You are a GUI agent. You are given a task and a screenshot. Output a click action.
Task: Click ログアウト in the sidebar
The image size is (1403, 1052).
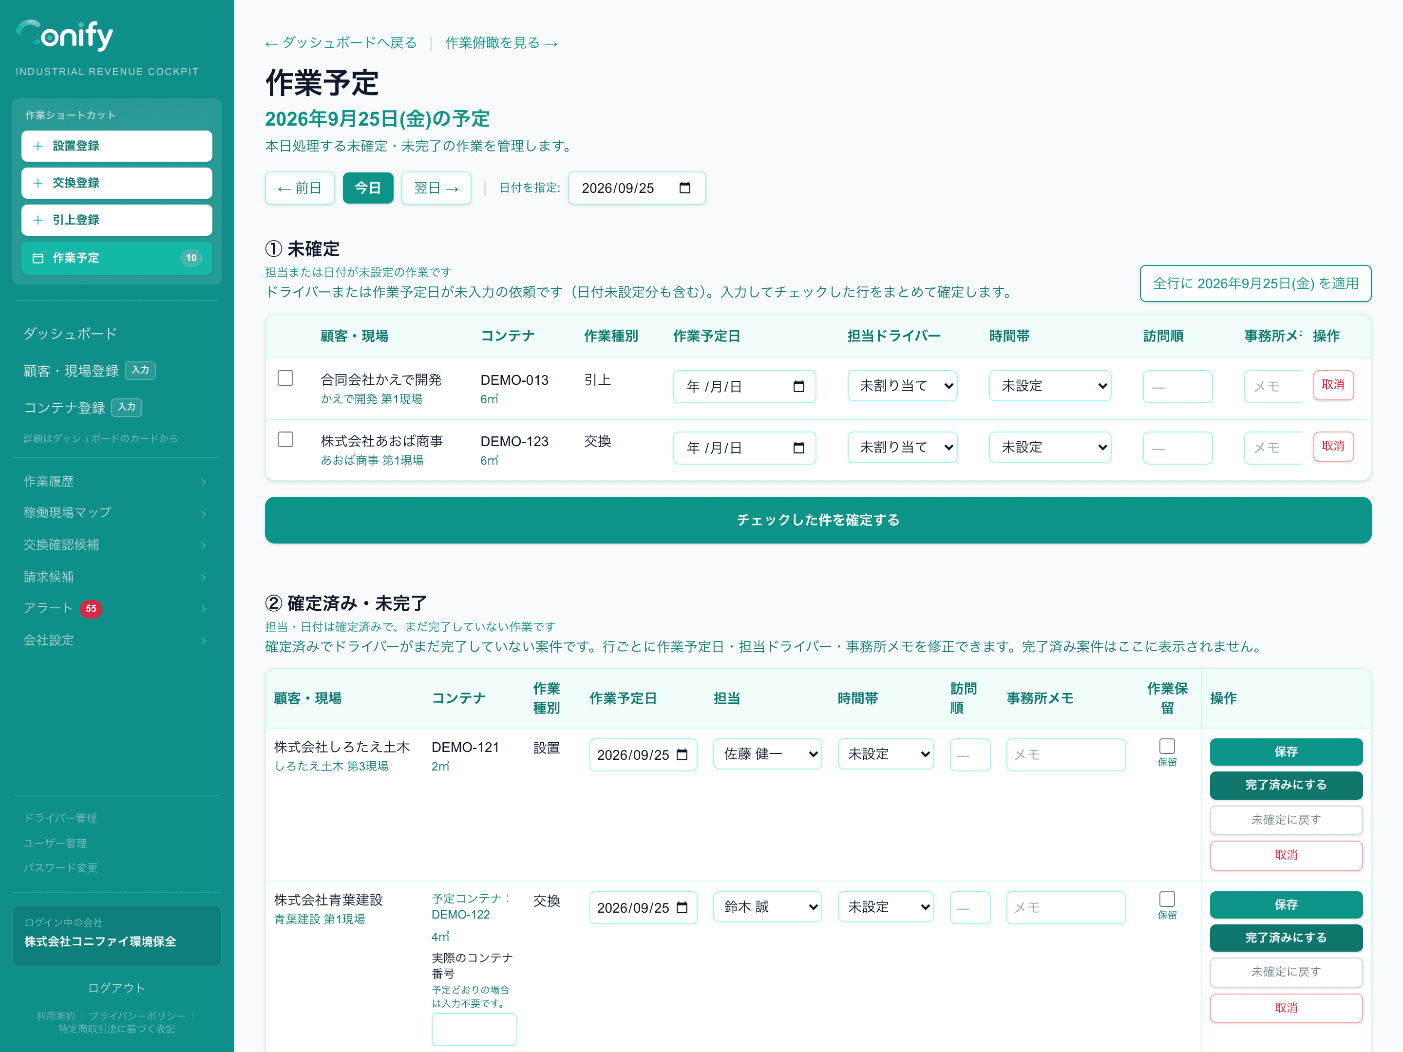(x=117, y=987)
